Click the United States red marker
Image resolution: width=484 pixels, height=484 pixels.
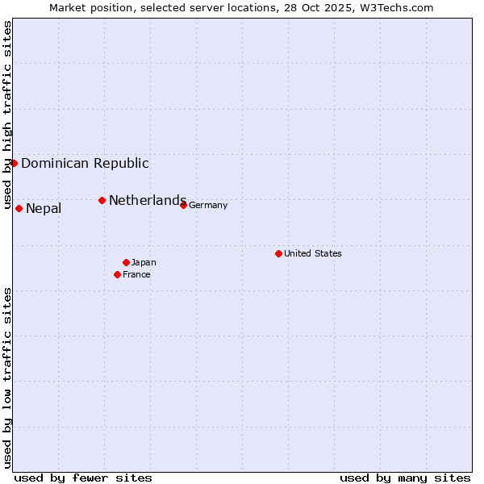click(x=278, y=253)
